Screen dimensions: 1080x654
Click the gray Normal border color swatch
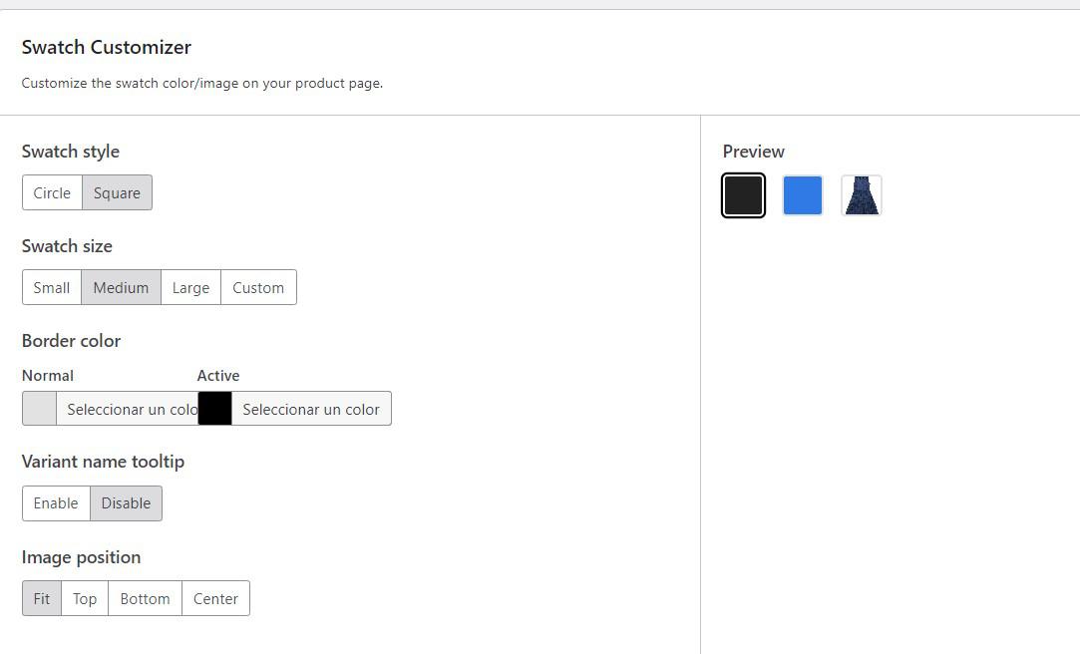[x=38, y=408]
